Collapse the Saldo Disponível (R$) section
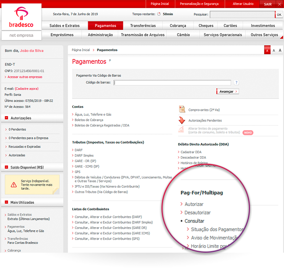The width and height of the screenshot is (284, 268). point(6,167)
